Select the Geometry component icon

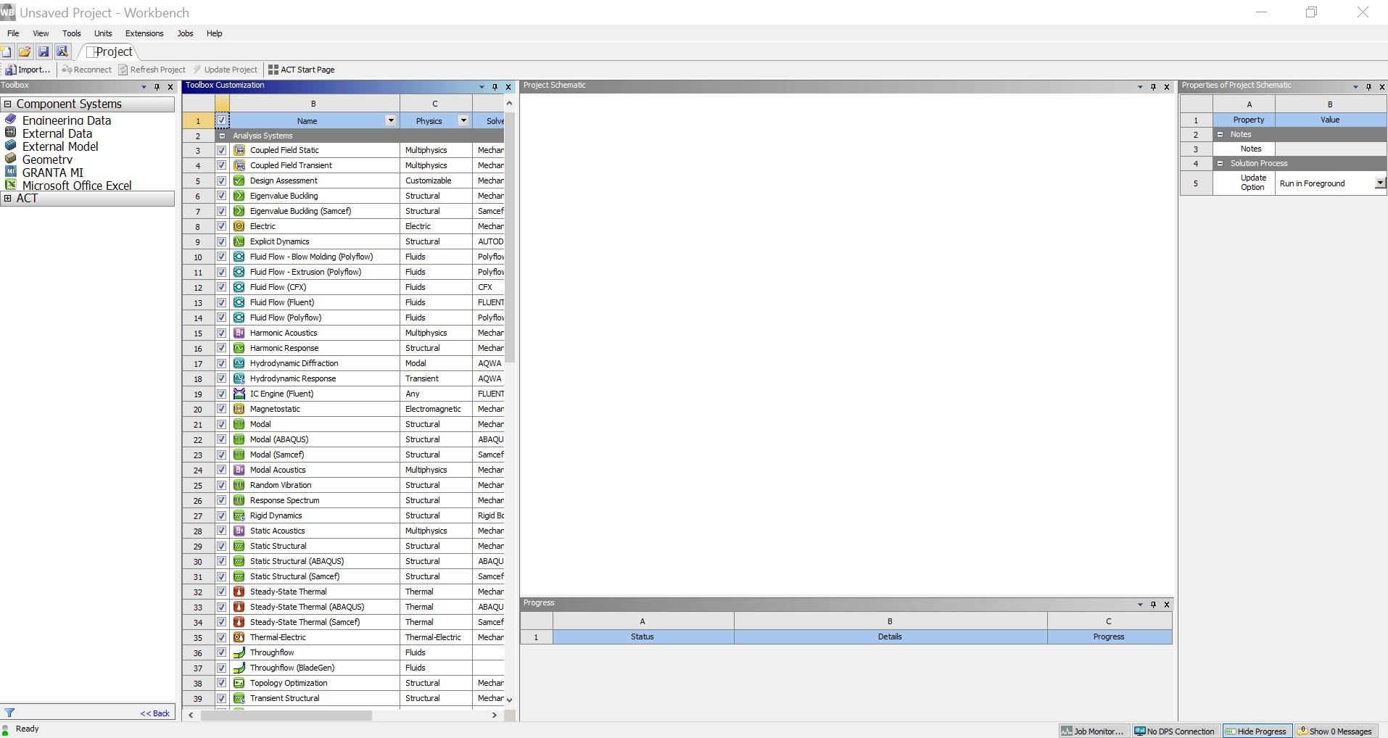click(x=10, y=159)
